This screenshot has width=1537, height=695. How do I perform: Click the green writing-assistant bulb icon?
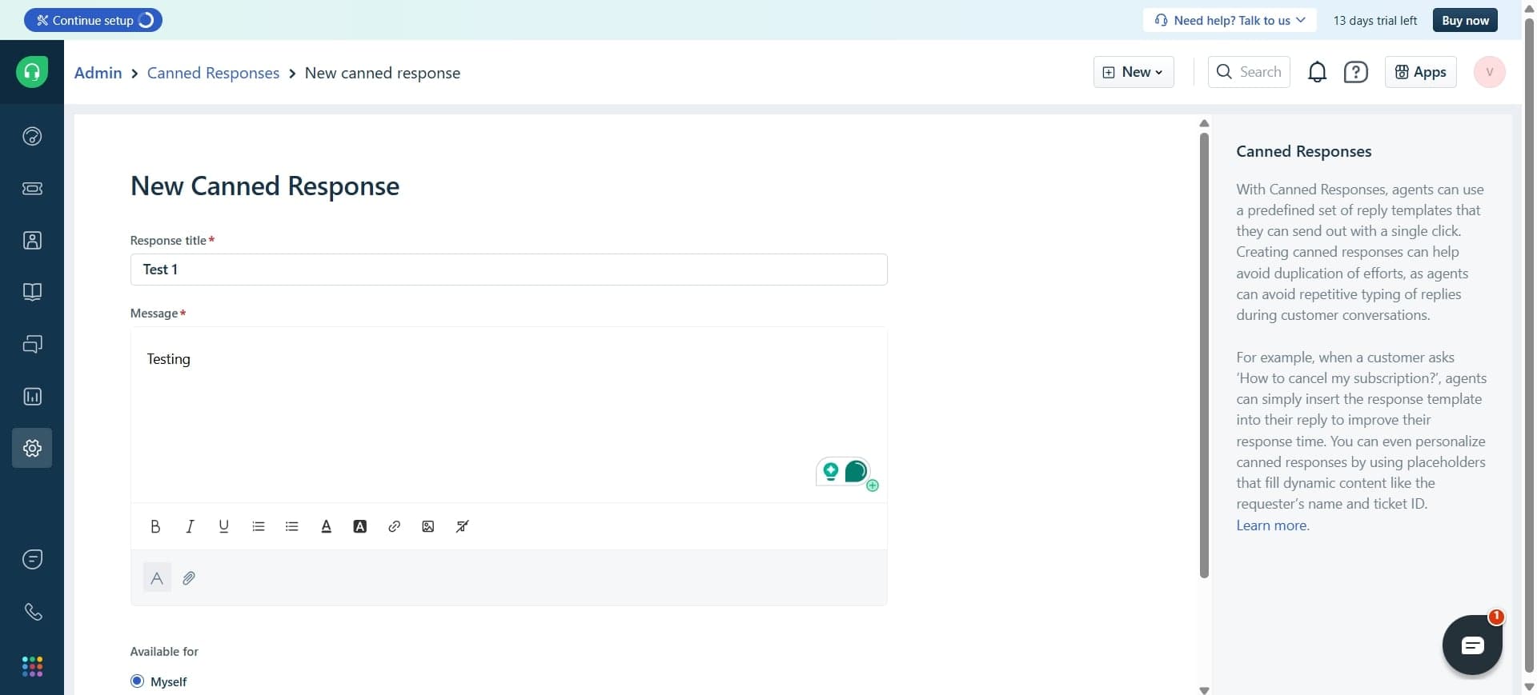point(831,472)
